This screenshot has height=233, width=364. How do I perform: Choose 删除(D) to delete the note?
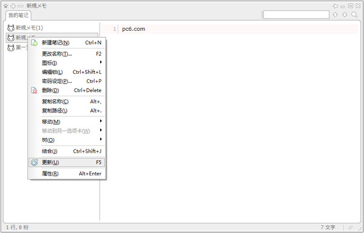pyautogui.click(x=67, y=90)
